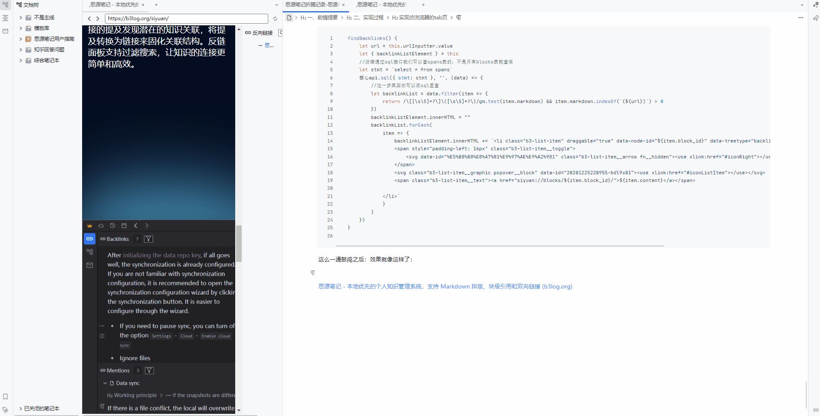Toggle the Backlinks filter icon

[x=148, y=239]
